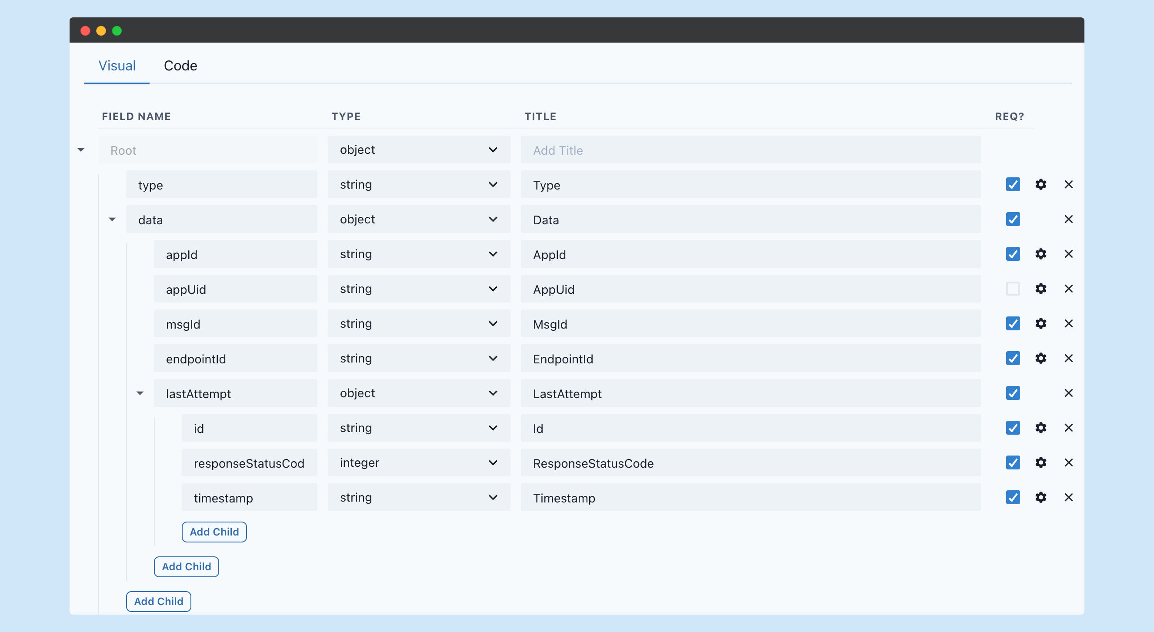Delete the responseStatusCod field

(x=1069, y=462)
